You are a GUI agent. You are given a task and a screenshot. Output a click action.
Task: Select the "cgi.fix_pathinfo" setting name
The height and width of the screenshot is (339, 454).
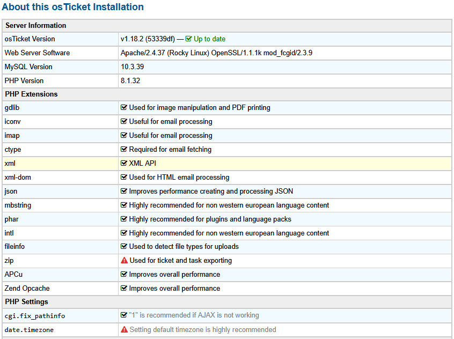click(x=35, y=316)
